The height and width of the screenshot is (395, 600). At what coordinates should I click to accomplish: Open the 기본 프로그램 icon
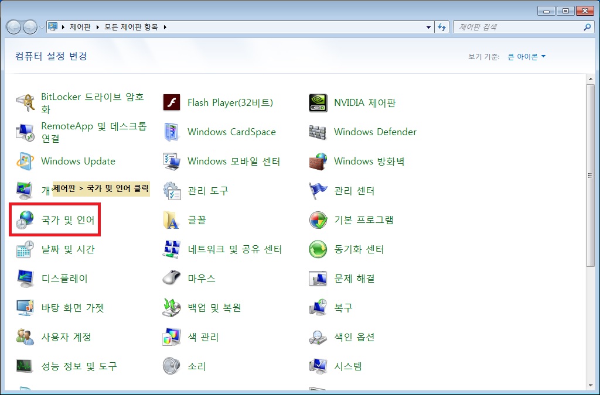318,220
